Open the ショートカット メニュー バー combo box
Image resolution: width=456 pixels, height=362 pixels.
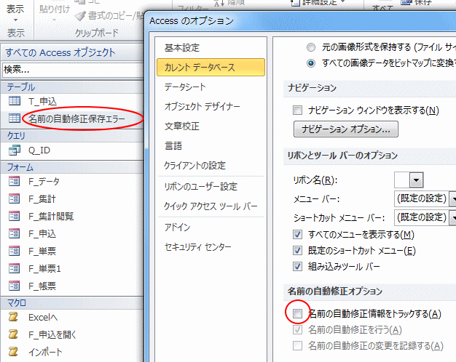425,217
